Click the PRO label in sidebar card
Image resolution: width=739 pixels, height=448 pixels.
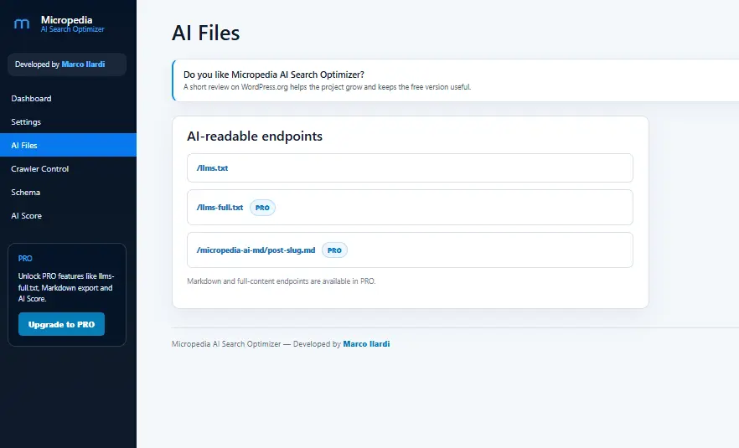[x=25, y=259]
